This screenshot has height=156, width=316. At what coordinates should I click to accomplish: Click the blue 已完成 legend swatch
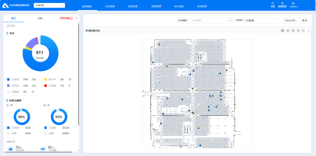[x=8, y=79]
